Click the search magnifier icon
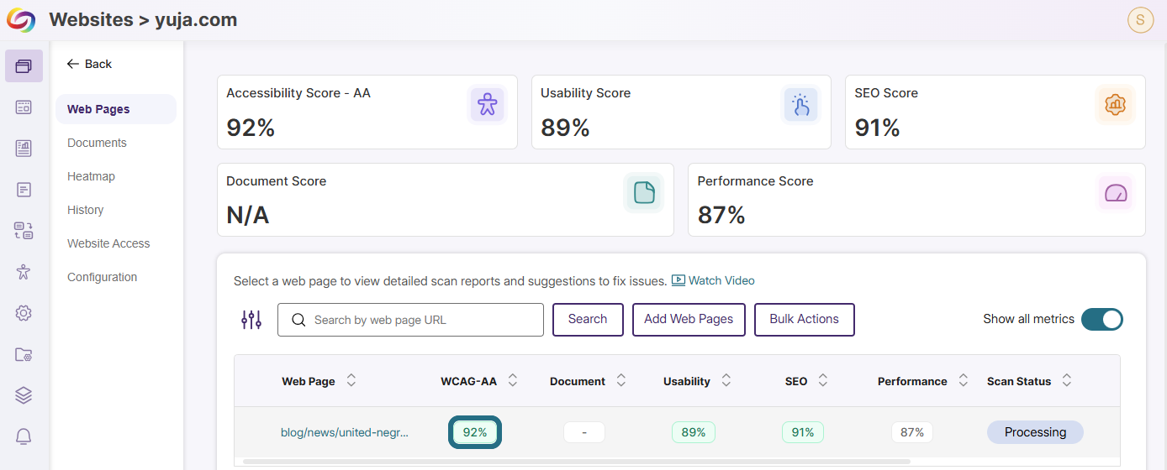The width and height of the screenshot is (1167, 470). pos(298,320)
